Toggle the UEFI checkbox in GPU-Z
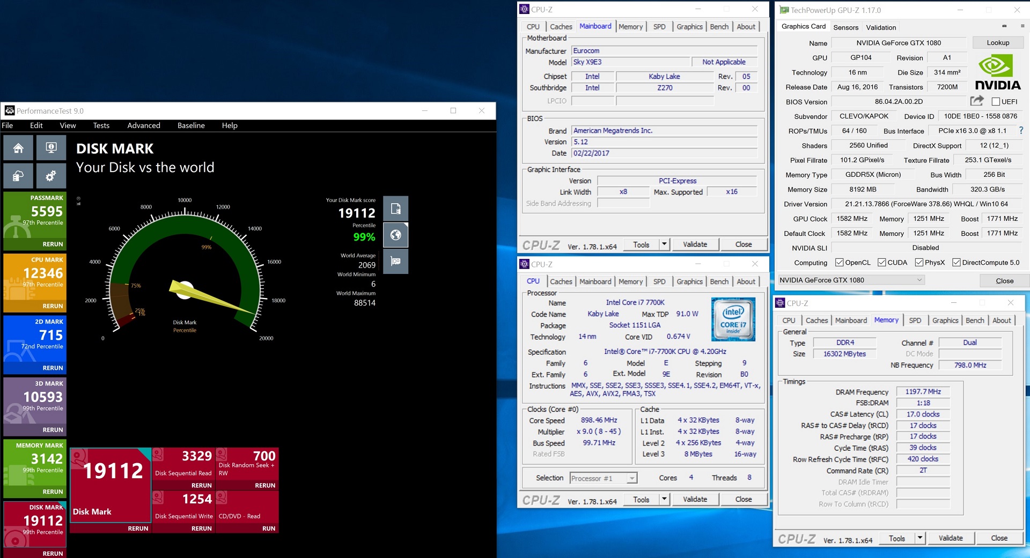The image size is (1030, 558). (x=996, y=102)
